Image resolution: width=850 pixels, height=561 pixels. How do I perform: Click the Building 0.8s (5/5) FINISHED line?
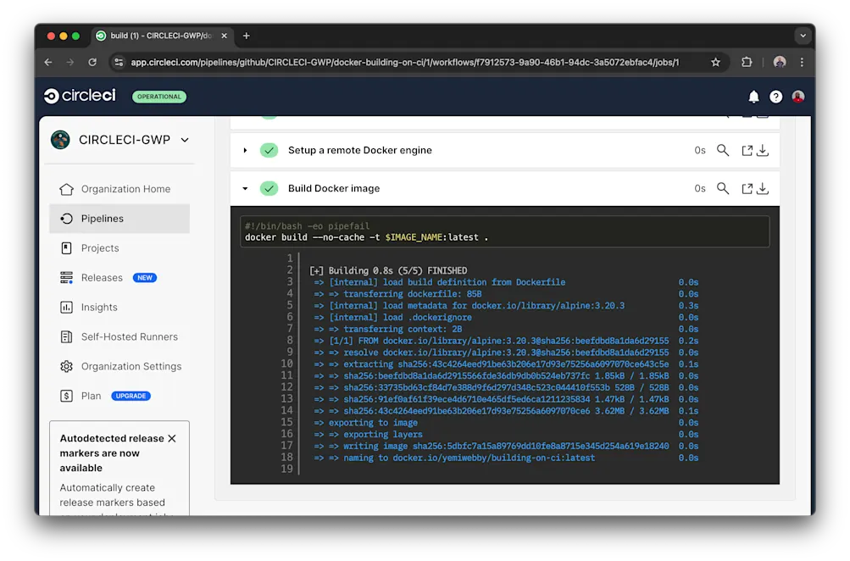388,270
